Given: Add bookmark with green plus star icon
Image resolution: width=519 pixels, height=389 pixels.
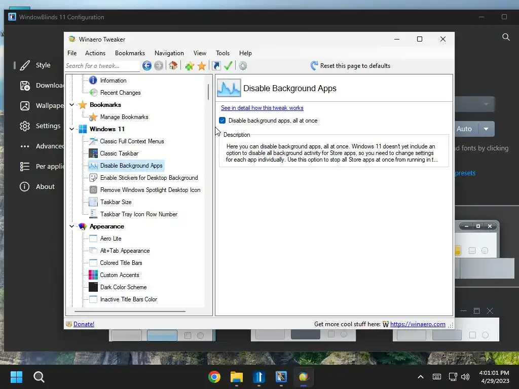Looking at the screenshot, I should coord(190,66).
